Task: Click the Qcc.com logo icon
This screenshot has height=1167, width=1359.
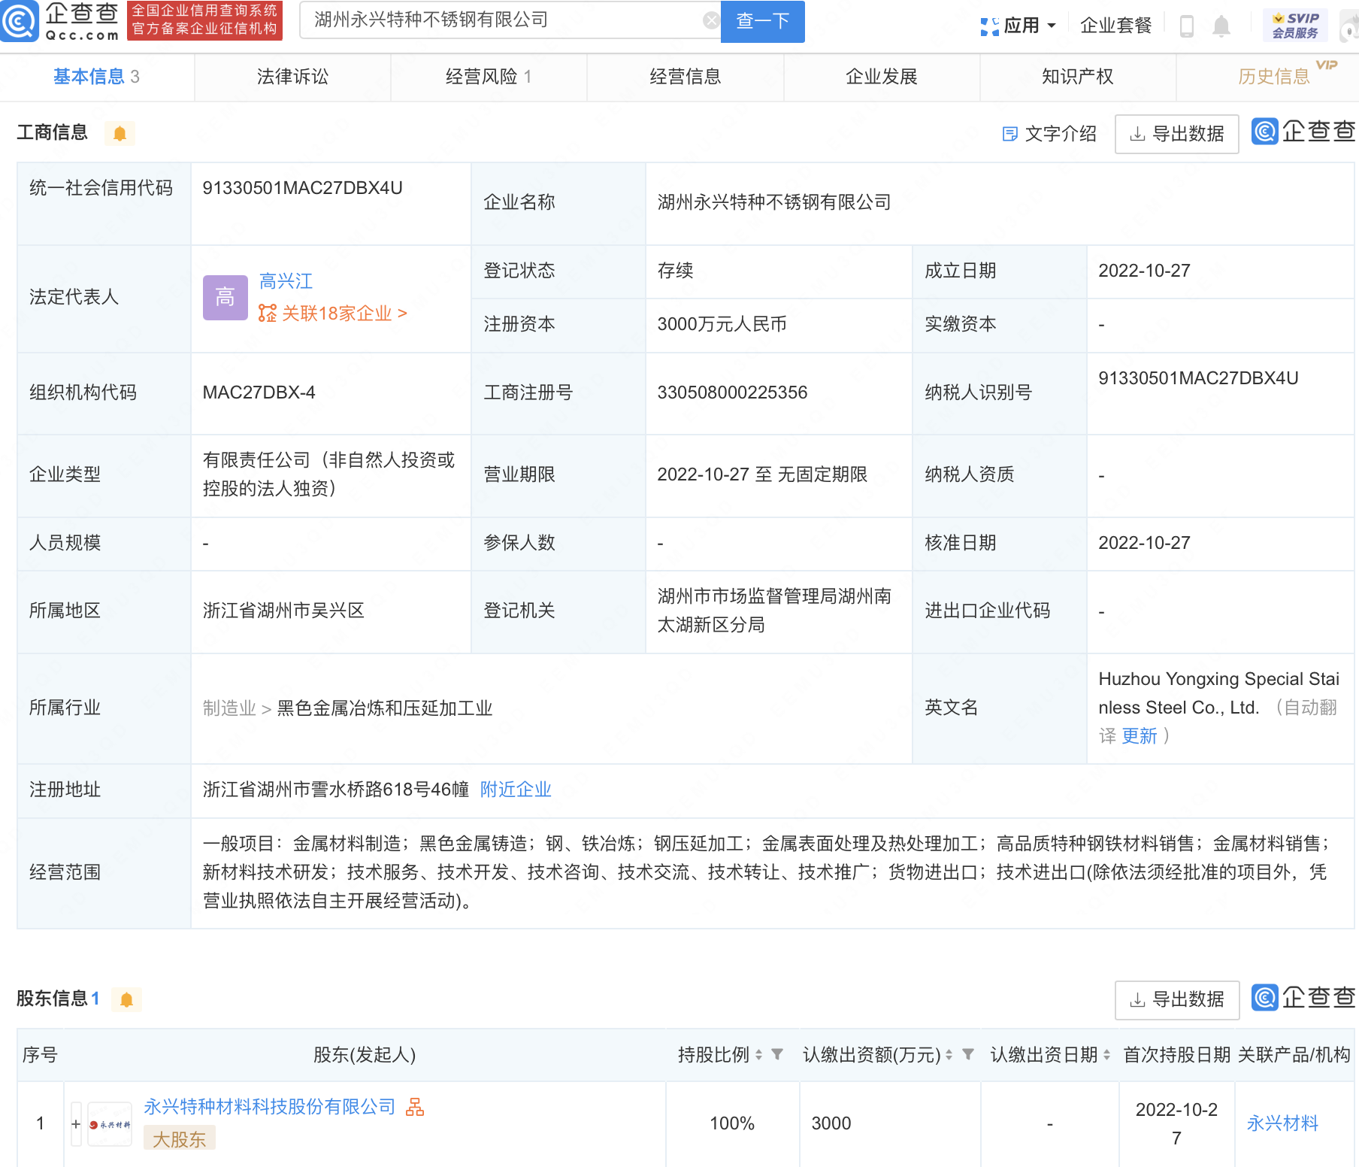Action: pos(20,21)
